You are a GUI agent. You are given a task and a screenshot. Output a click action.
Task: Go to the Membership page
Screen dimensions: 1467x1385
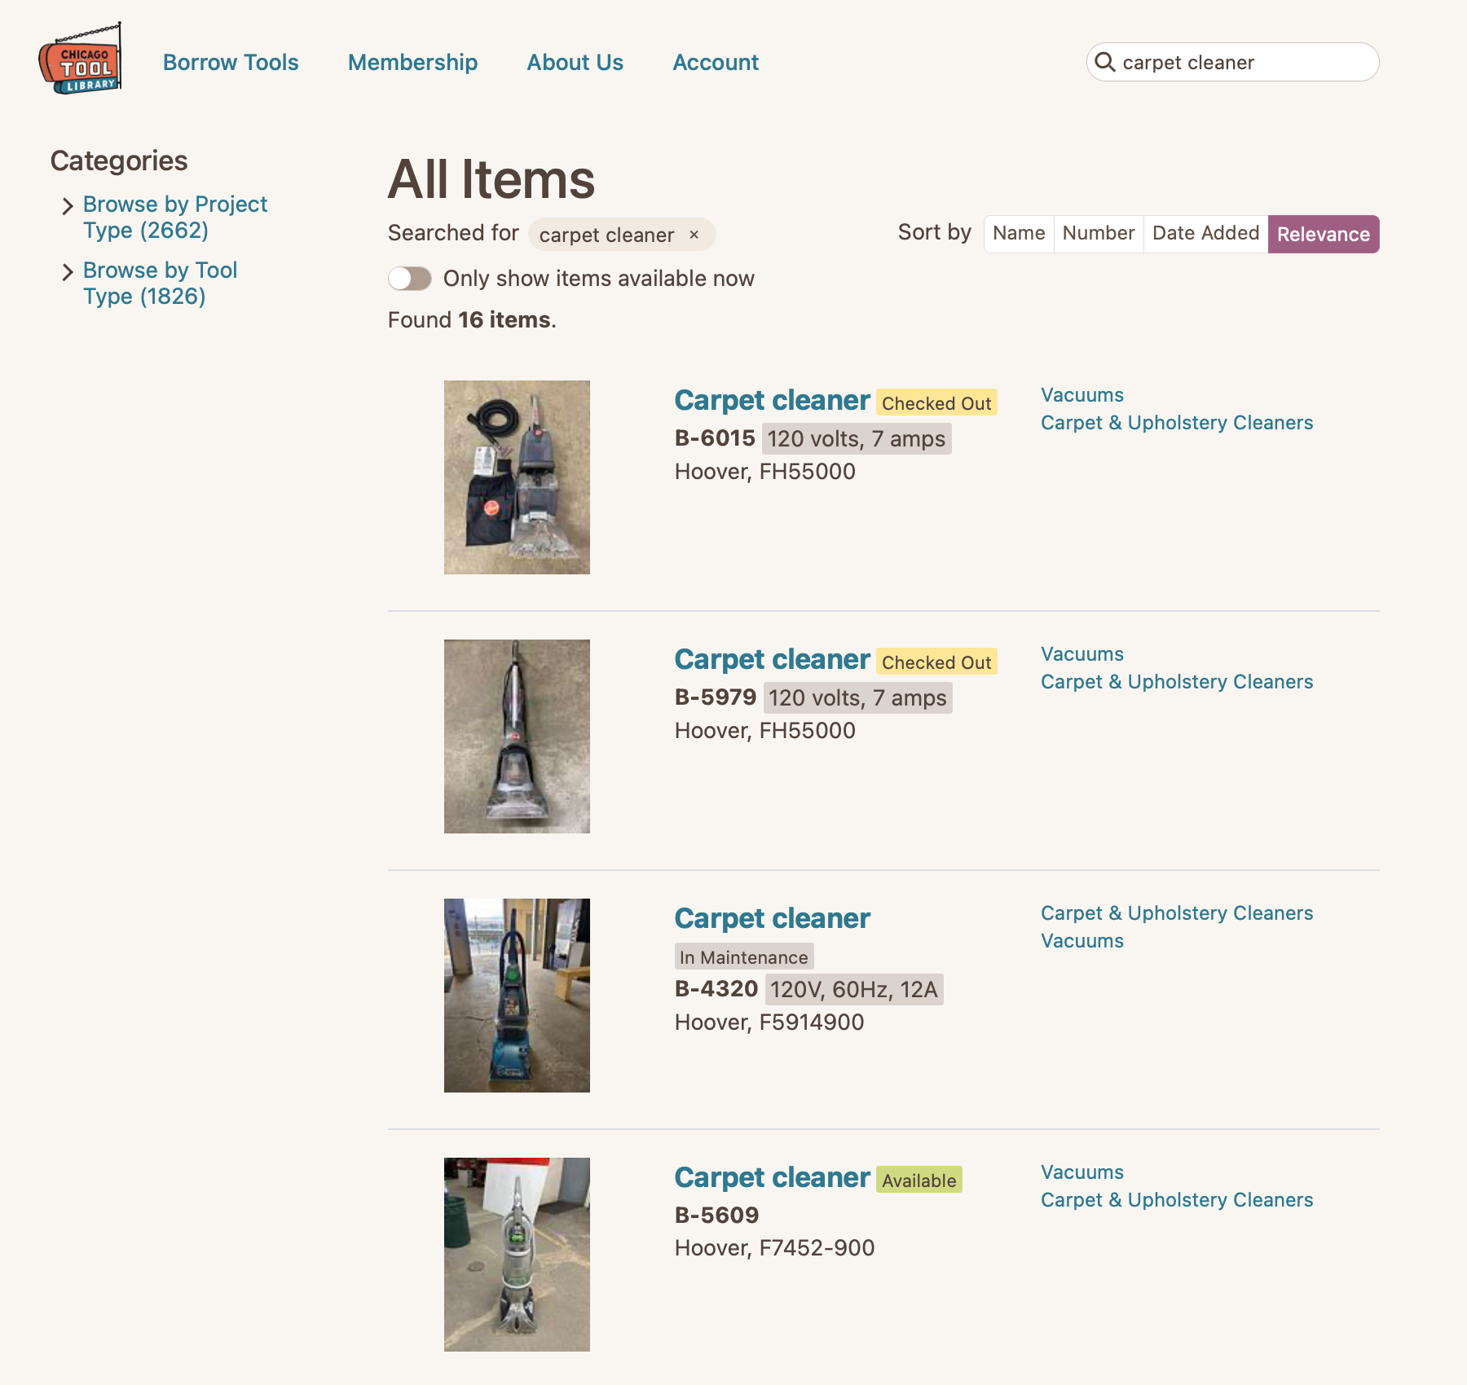pos(412,63)
